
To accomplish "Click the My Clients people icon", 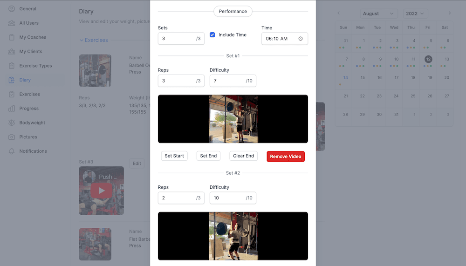I will (12, 51).
